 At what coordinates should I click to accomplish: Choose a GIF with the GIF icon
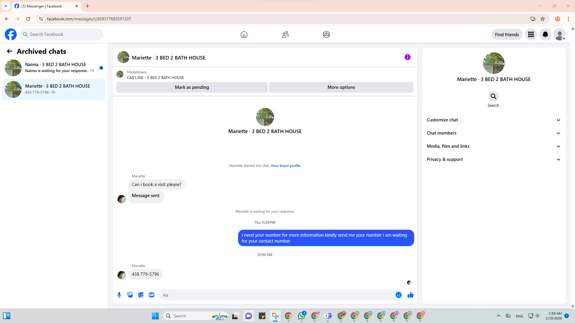click(152, 295)
